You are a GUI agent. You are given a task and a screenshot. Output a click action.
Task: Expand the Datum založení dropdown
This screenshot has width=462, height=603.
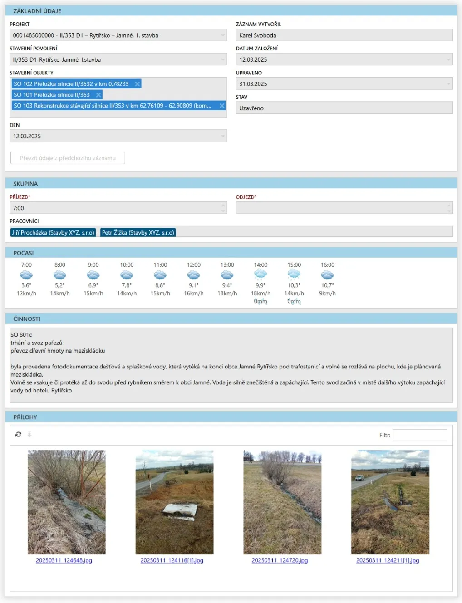click(449, 59)
